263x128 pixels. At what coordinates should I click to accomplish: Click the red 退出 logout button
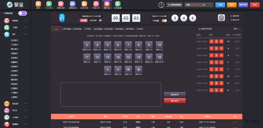click(255, 5)
